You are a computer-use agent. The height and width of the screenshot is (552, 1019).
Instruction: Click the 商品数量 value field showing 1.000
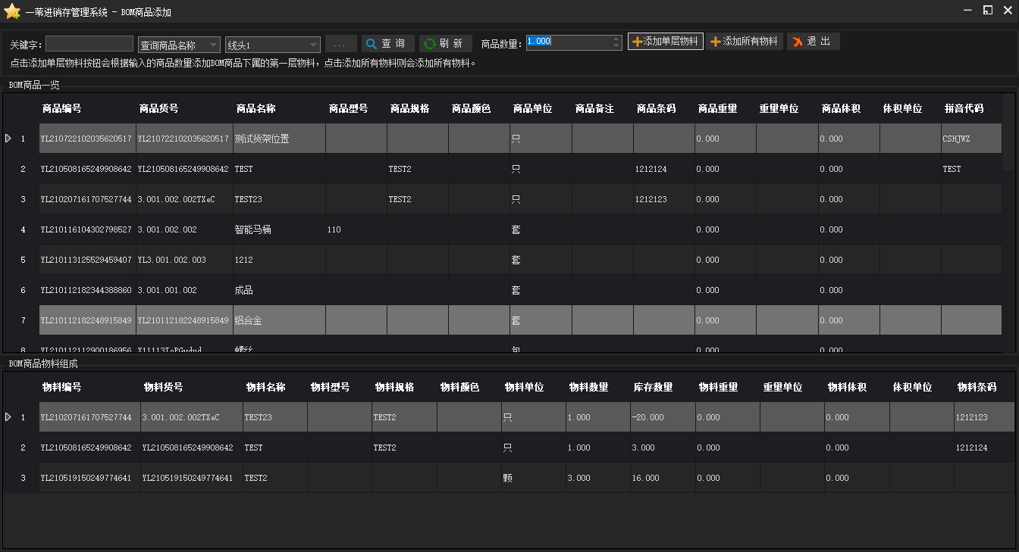tap(569, 42)
